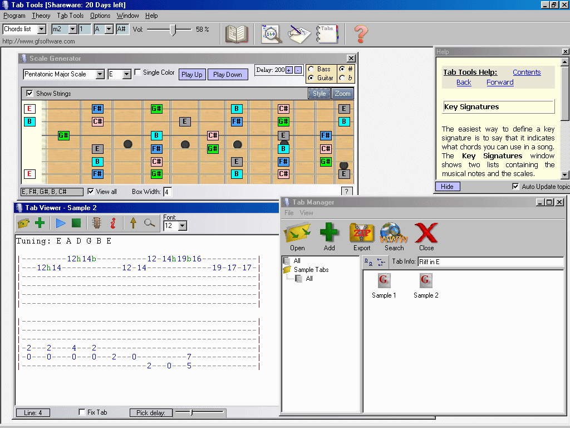Select the Sample 1 tab thumbnail
The image size is (570, 428).
pos(384,285)
